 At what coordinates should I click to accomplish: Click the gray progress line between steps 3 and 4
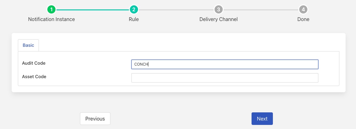[x=261, y=10]
